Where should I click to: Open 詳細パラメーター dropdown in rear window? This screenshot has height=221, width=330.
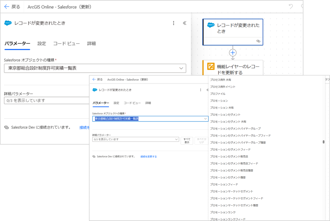pyautogui.click(x=47, y=101)
